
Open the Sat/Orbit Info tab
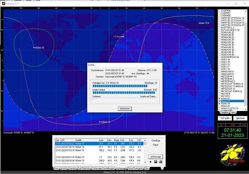click(84, 168)
